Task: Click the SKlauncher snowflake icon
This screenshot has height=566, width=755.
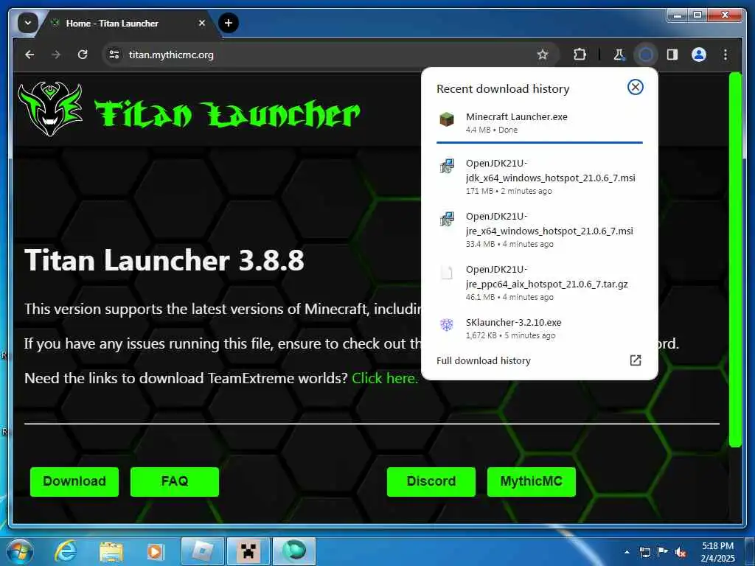Action: point(447,325)
